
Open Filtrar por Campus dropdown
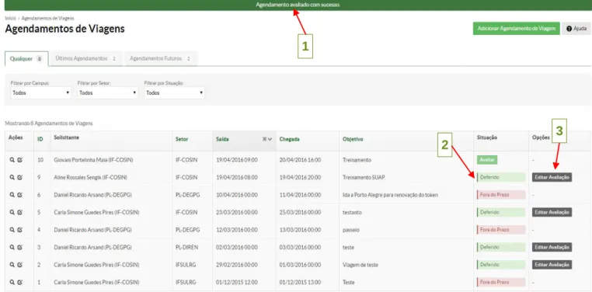[x=41, y=93]
